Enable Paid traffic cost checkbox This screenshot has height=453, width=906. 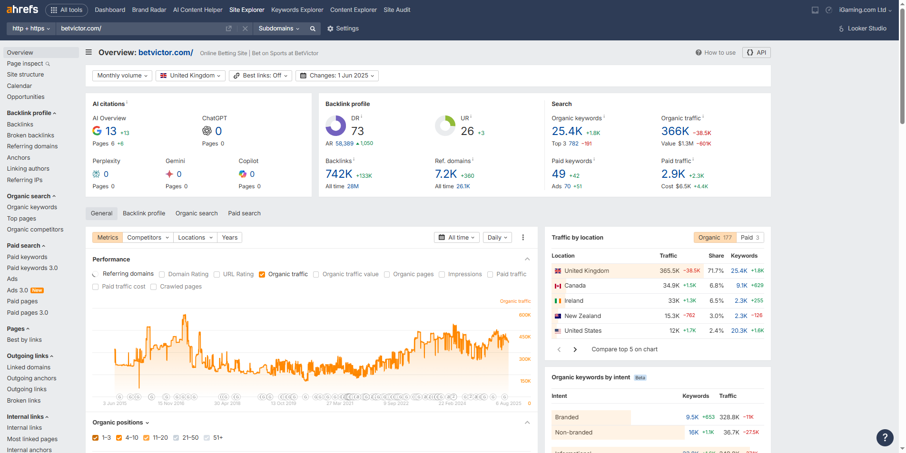[96, 287]
